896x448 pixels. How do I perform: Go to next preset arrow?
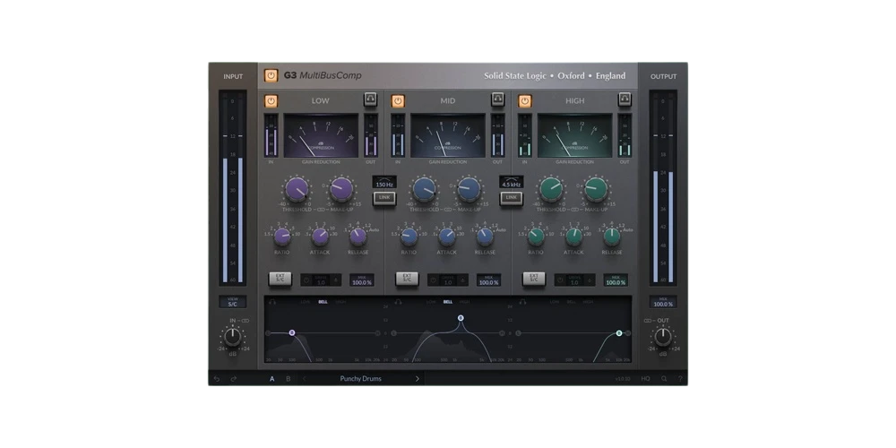(x=418, y=379)
